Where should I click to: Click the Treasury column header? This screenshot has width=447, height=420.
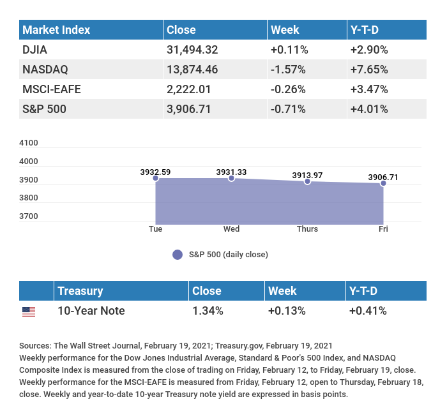(80, 291)
